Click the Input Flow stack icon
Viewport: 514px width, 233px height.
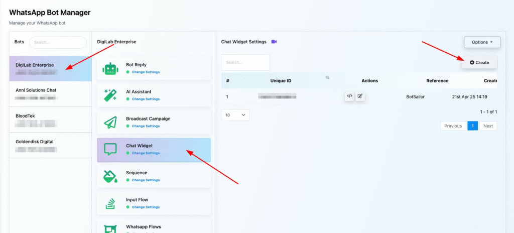[110, 203]
